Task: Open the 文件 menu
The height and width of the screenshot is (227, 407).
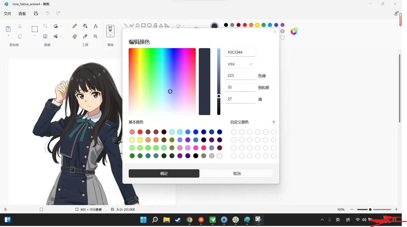Action: pos(8,14)
